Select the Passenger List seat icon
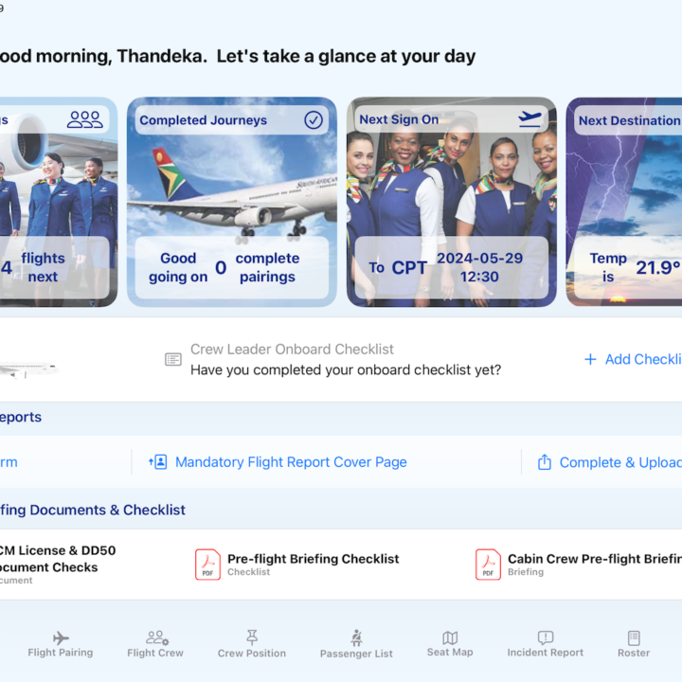The image size is (682, 682). click(x=357, y=637)
